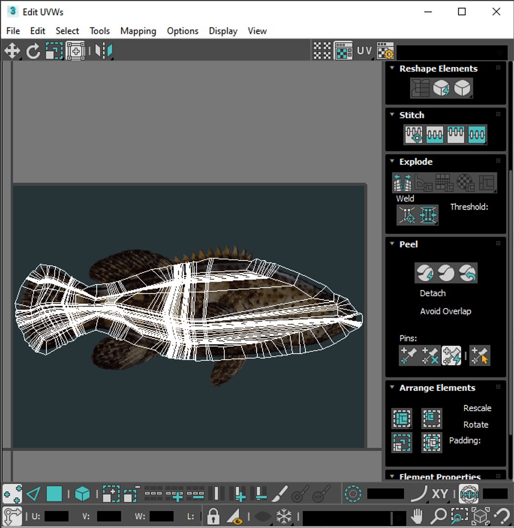This screenshot has width=514, height=528.
Task: Select the Scale selected subobjects tool
Action: tap(54, 51)
